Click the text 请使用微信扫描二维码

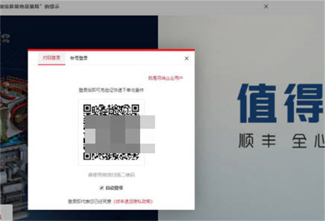(111, 175)
